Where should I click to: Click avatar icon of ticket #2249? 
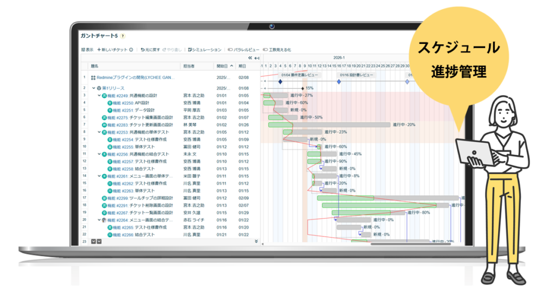point(105,96)
